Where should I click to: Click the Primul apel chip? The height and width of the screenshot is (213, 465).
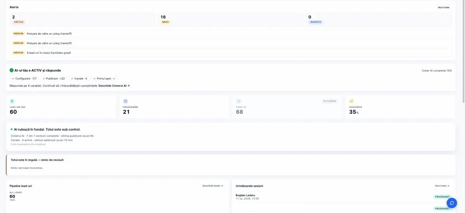click(104, 78)
